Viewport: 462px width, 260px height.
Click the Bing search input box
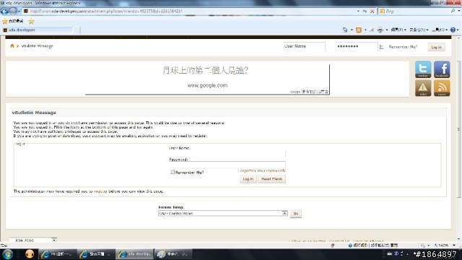click(x=417, y=12)
